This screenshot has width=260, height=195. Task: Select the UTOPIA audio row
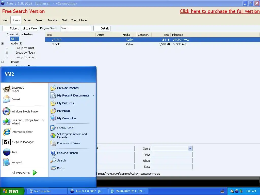[153, 40]
